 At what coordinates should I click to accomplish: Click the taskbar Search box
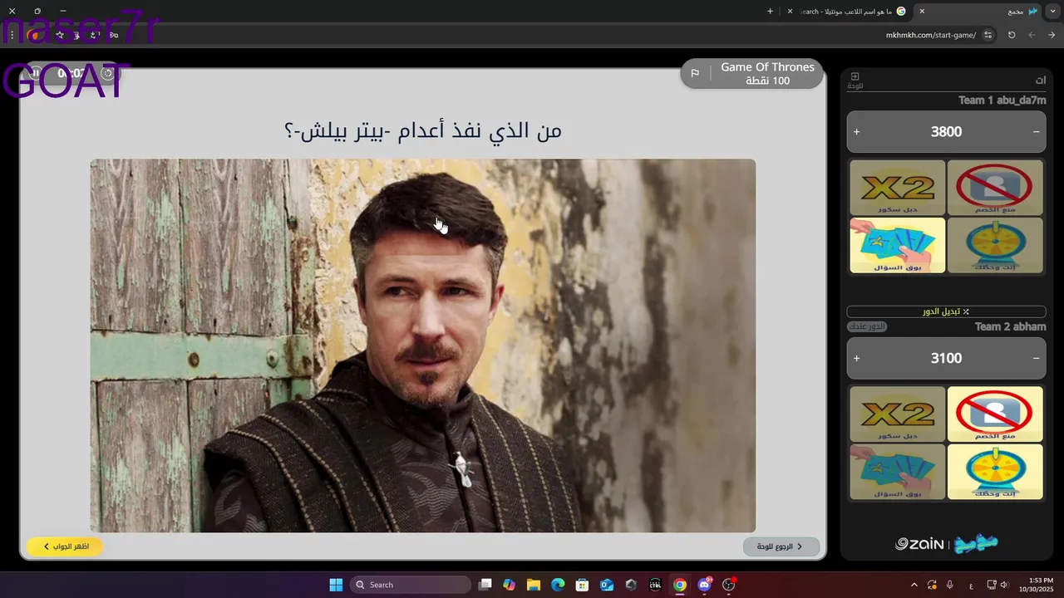click(x=411, y=585)
